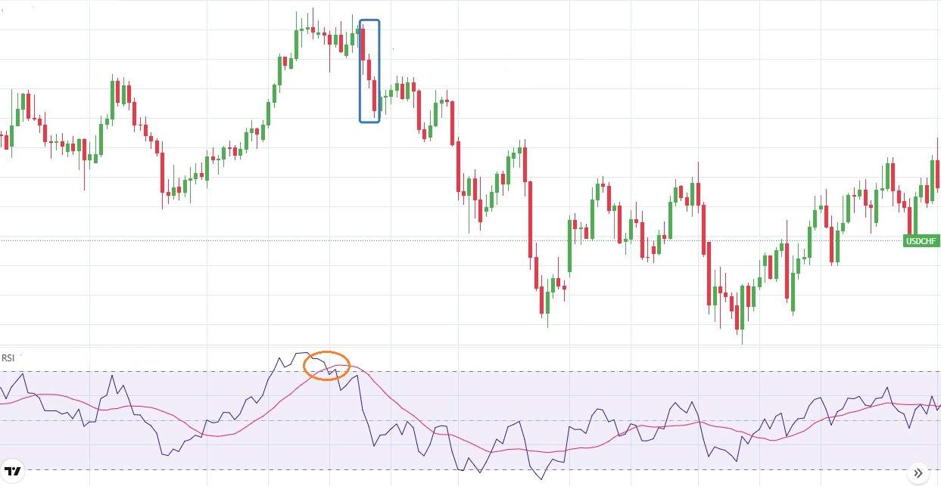
Task: Click the RSI line's highest peak
Action: [x=301, y=352]
